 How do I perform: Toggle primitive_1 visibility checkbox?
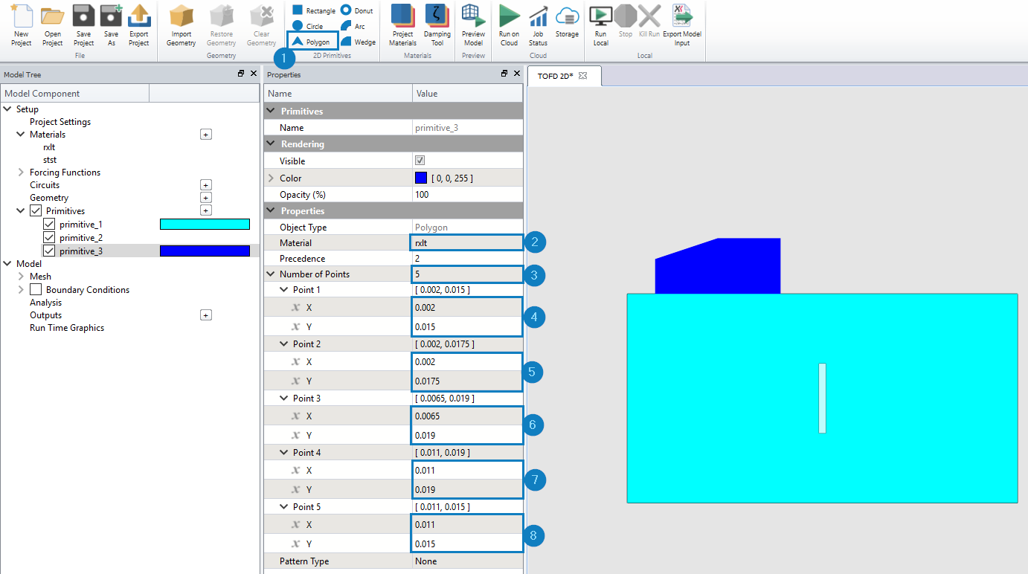(x=49, y=225)
